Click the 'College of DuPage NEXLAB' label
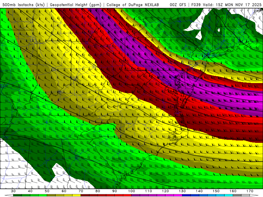 tap(133, 5)
